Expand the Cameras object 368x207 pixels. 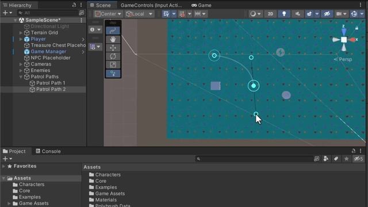[x=21, y=64]
